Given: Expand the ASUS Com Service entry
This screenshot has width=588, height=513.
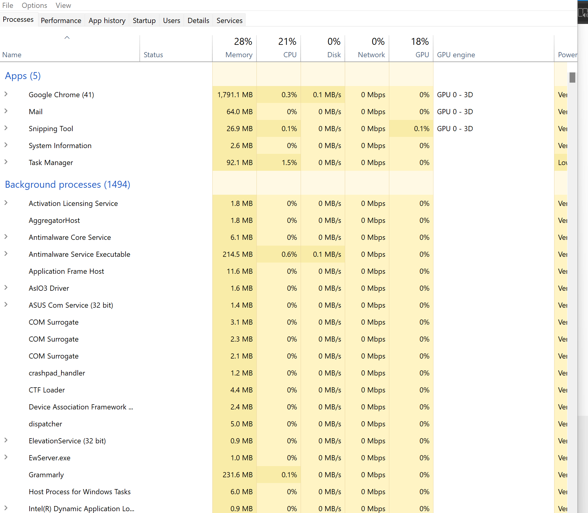Looking at the screenshot, I should click(x=6, y=305).
